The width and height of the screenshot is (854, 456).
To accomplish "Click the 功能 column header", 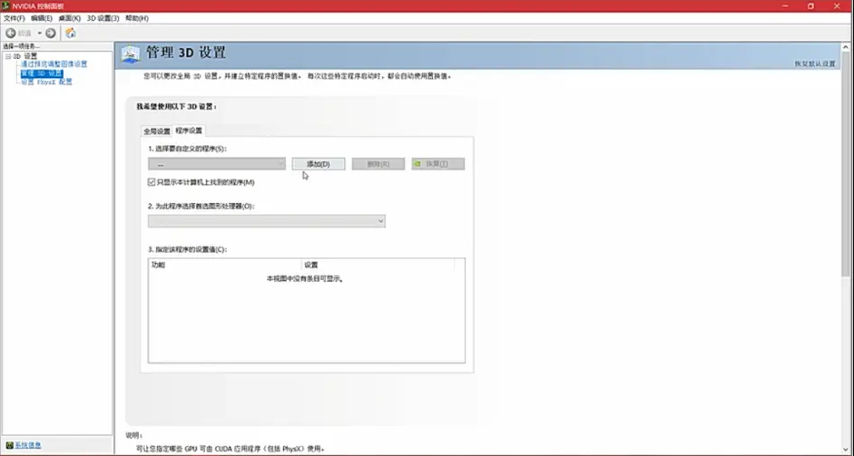I will pyautogui.click(x=224, y=265).
